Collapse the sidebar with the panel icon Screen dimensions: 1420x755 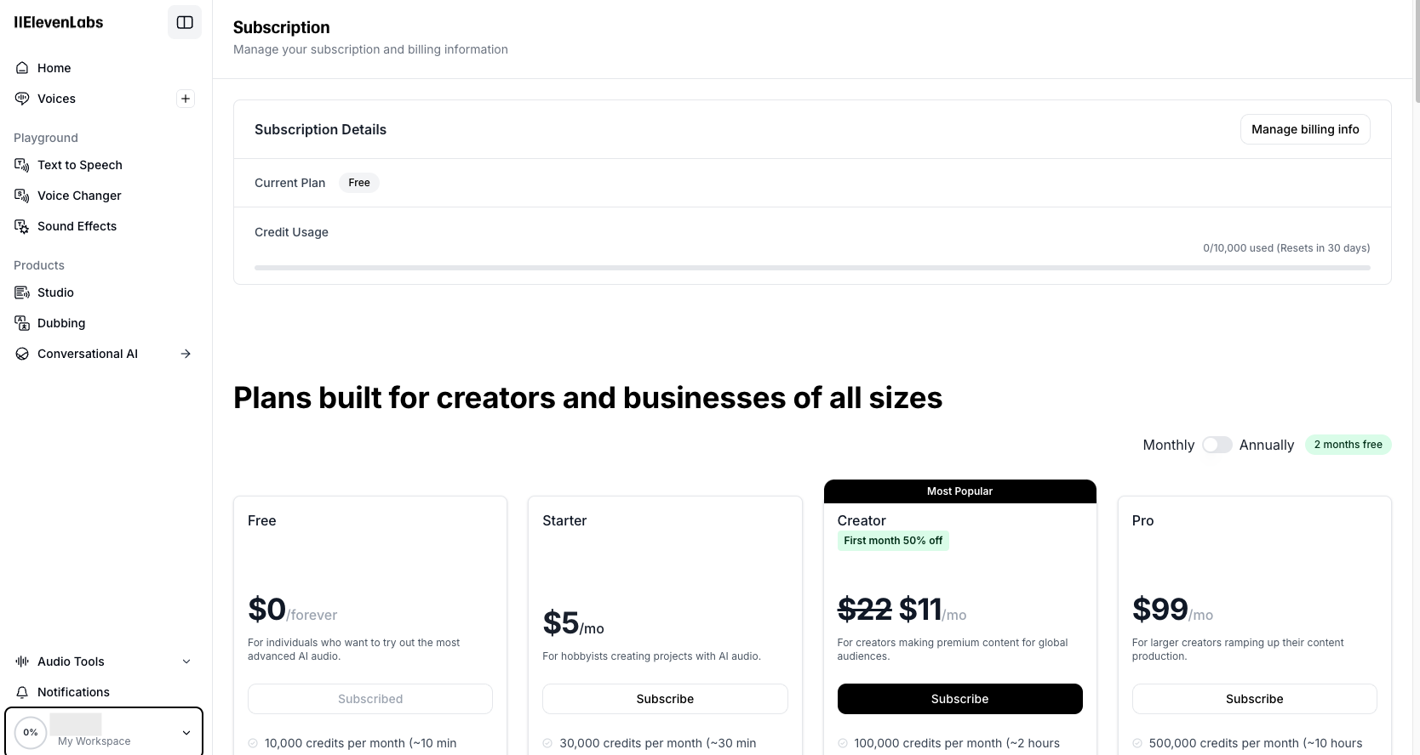pos(185,22)
